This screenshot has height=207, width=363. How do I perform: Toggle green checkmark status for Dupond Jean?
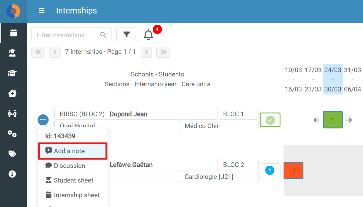coord(270,120)
